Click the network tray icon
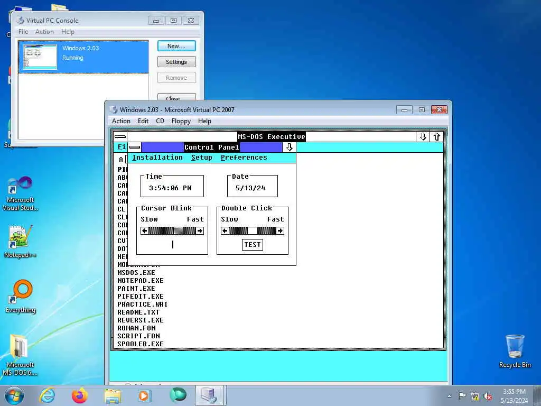The height and width of the screenshot is (406, 541). coord(475,396)
